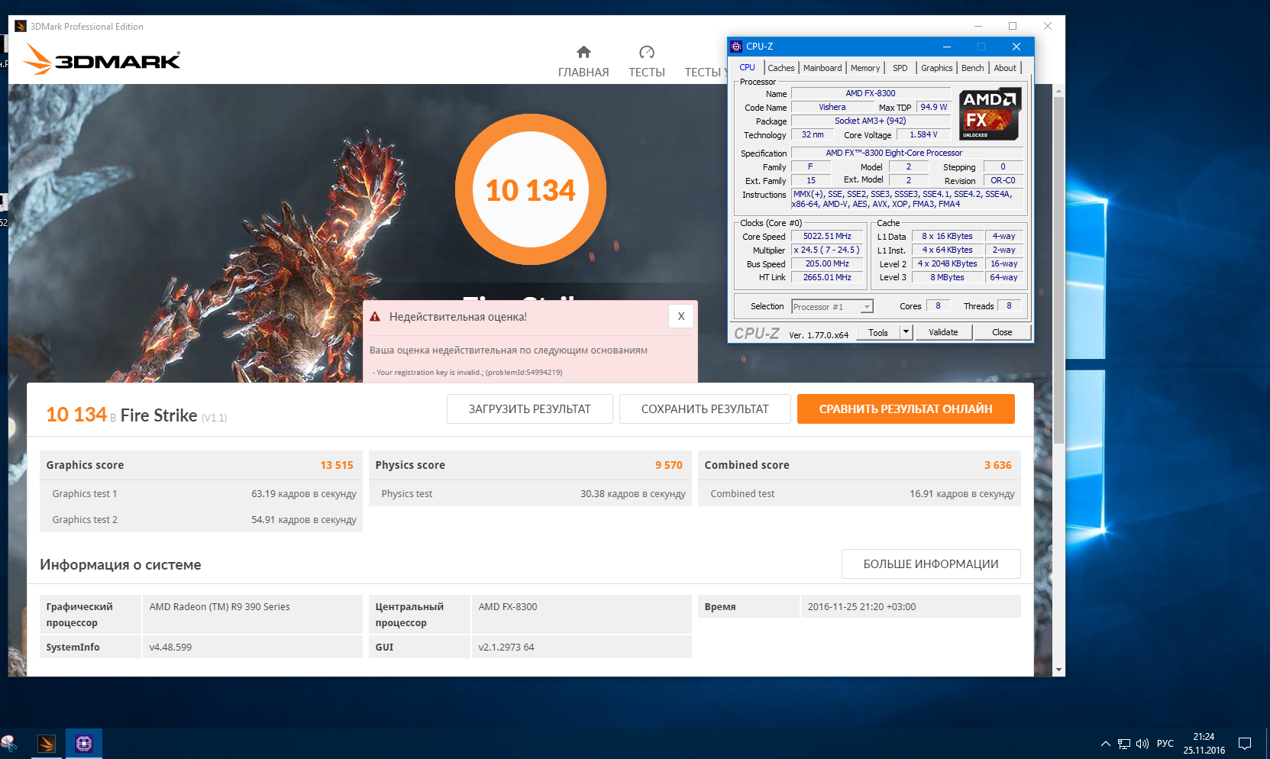Click the AMD FX logo in CPU-Z
The image size is (1270, 759).
pos(990,115)
